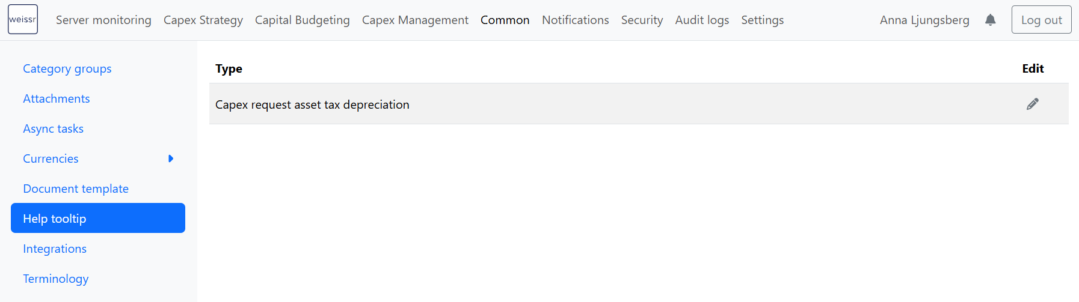
Task: Click the weissr logo icon
Action: point(23,19)
